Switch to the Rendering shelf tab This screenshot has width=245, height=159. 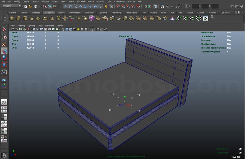click(117, 13)
